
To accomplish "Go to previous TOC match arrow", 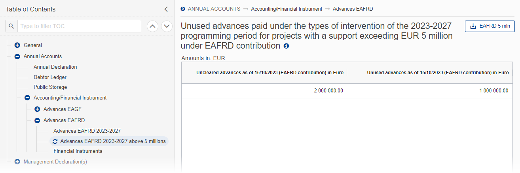I will pyautogui.click(x=153, y=26).
